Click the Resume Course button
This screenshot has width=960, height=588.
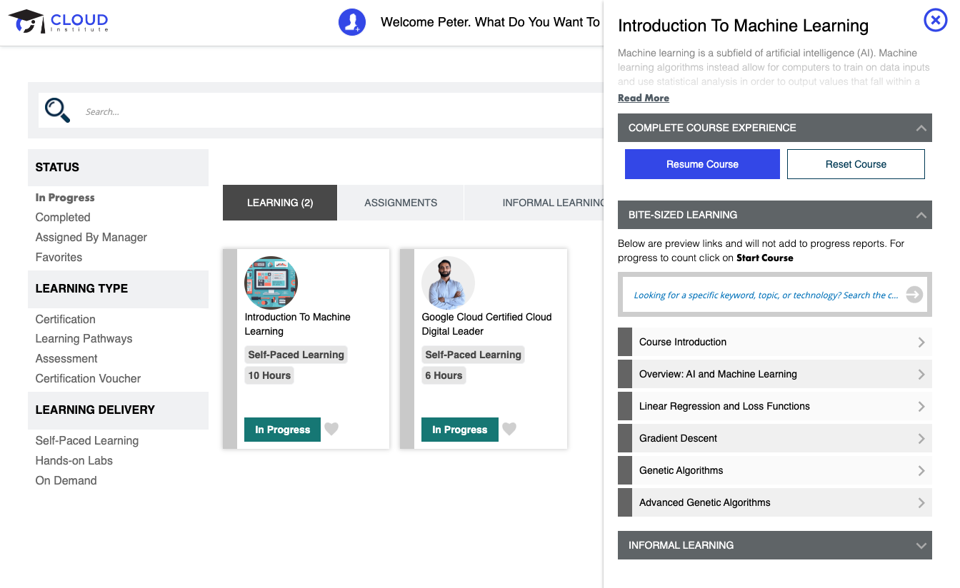pos(702,164)
